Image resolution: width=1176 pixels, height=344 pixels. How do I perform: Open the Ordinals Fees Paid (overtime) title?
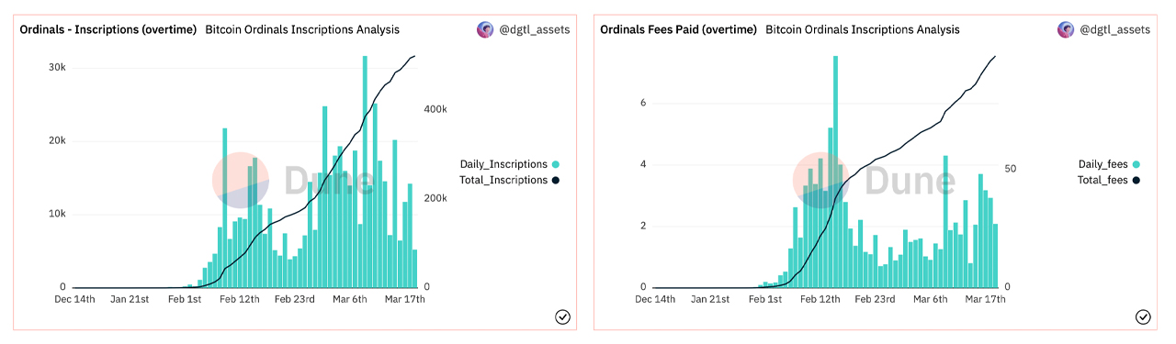[x=678, y=29]
